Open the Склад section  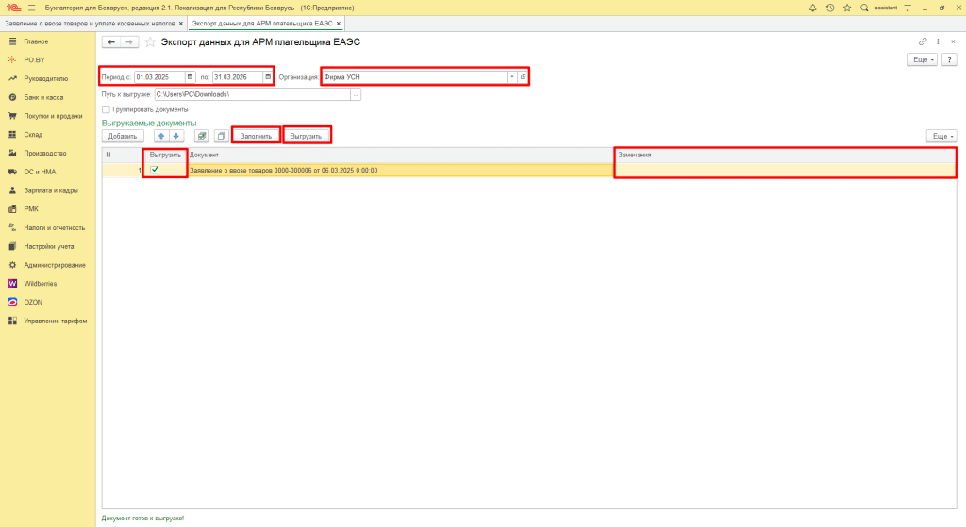tap(33, 134)
